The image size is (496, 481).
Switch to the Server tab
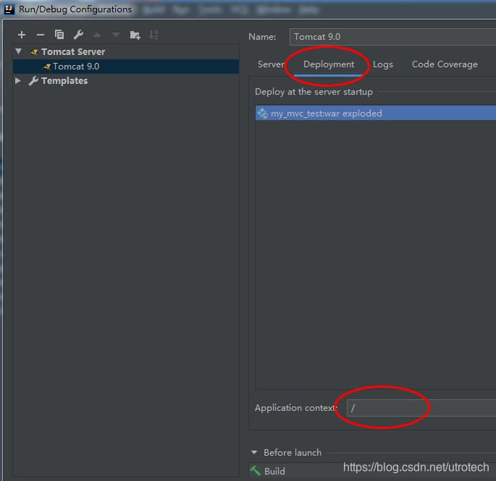[271, 64]
